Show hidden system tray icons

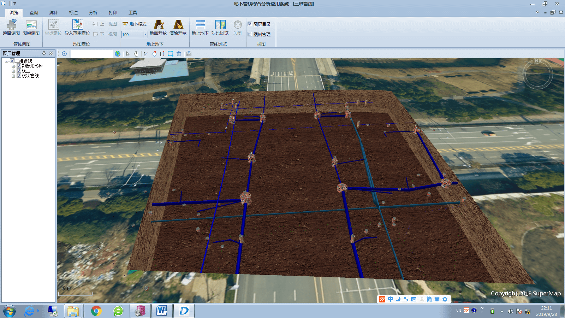tap(502, 311)
